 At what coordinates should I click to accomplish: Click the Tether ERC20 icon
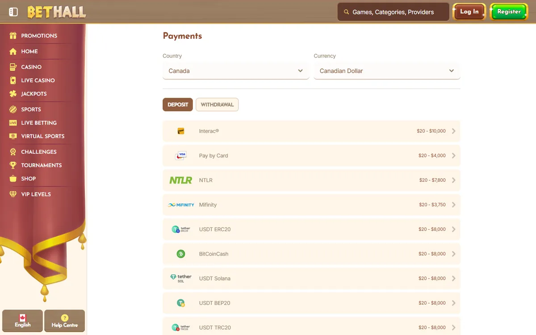point(181,230)
